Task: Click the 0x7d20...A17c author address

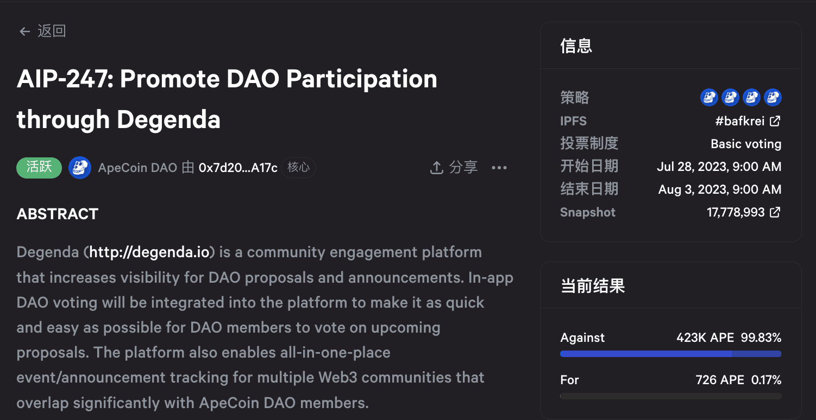Action: (x=238, y=168)
